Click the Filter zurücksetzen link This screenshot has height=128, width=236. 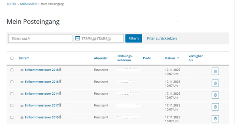[162, 38]
